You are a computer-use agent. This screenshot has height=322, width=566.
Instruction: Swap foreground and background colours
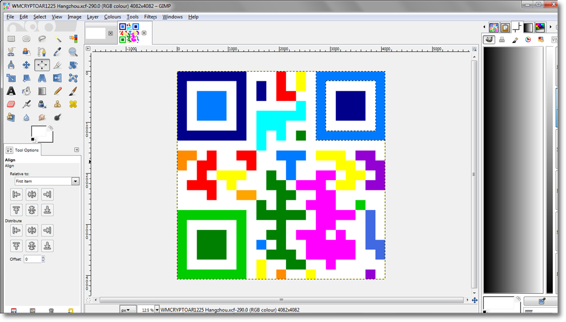tap(50, 128)
